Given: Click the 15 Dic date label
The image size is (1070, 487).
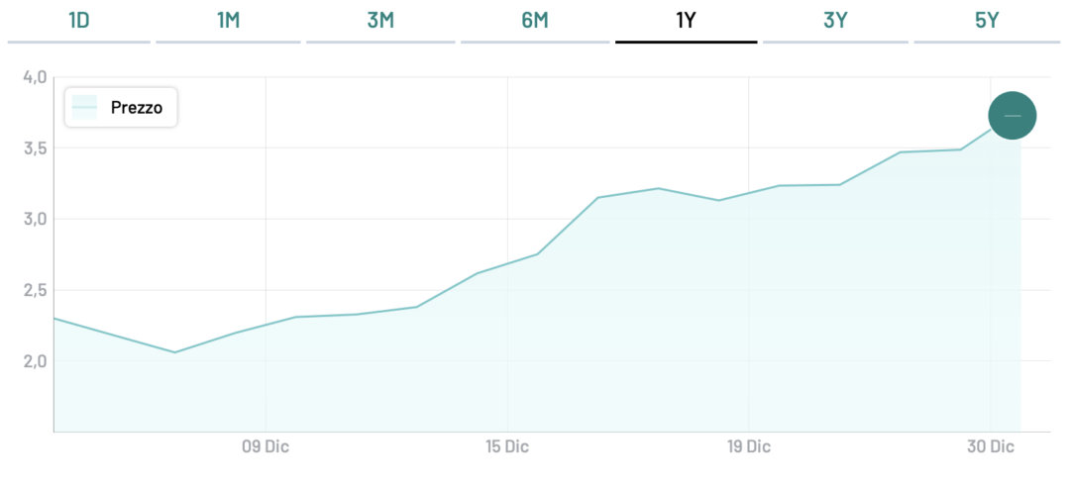Looking at the screenshot, I should [x=505, y=446].
